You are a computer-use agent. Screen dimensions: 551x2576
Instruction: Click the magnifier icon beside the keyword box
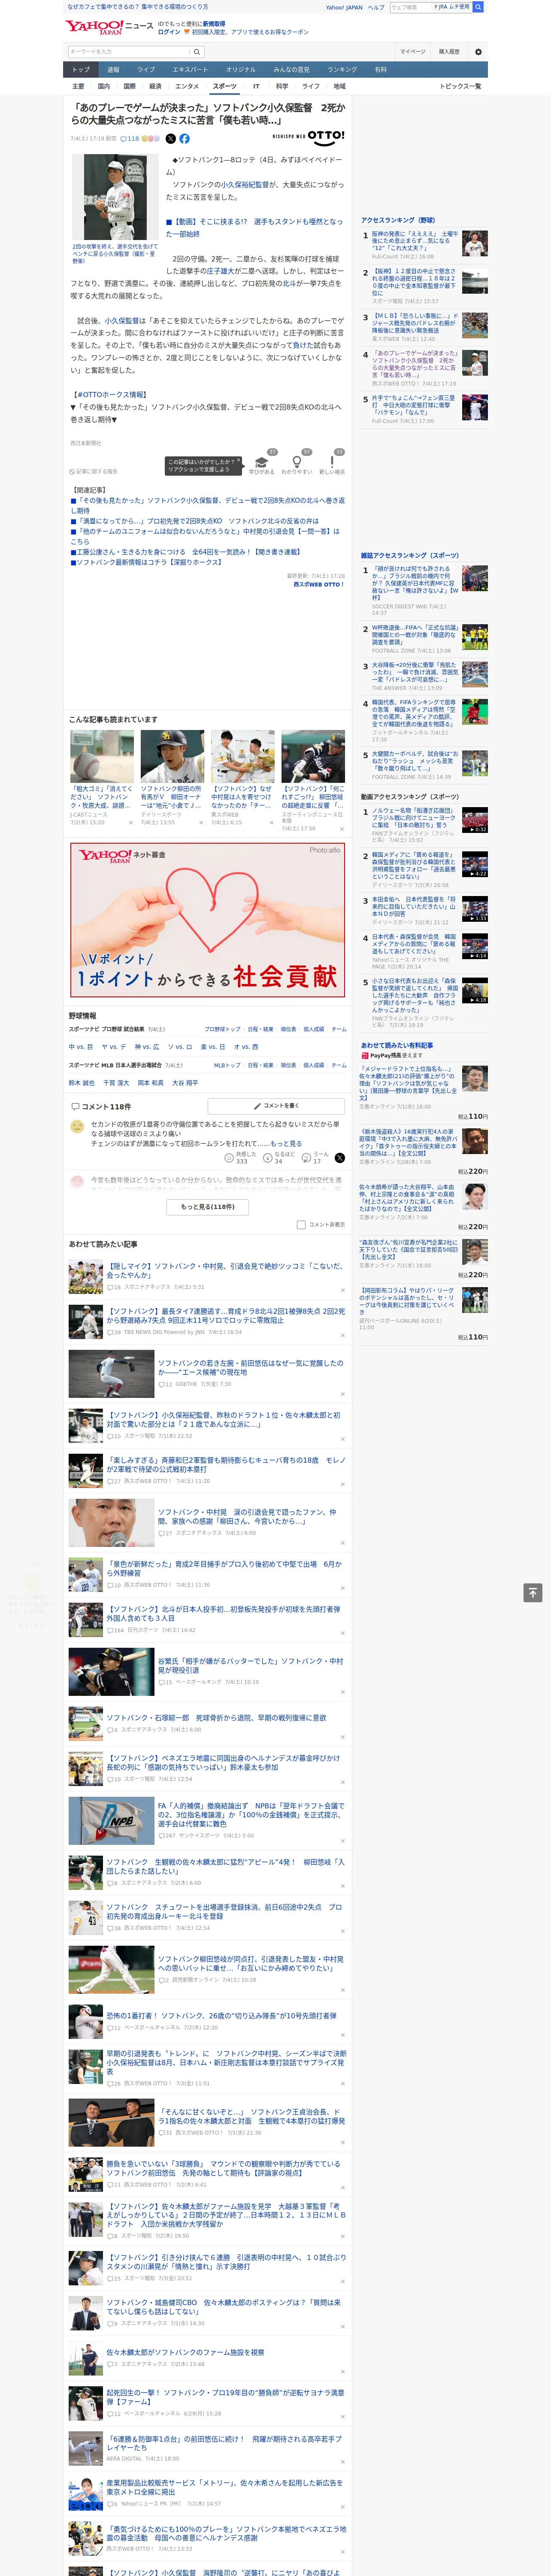click(x=197, y=52)
